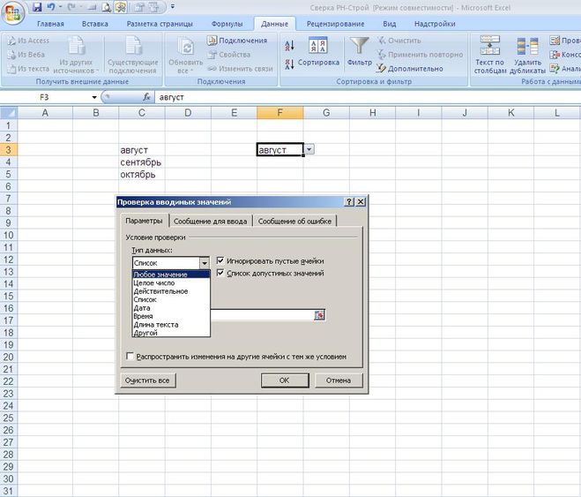Open cell F3 dropdown arrow

[x=309, y=149]
